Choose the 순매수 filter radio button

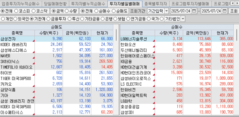[96, 11]
